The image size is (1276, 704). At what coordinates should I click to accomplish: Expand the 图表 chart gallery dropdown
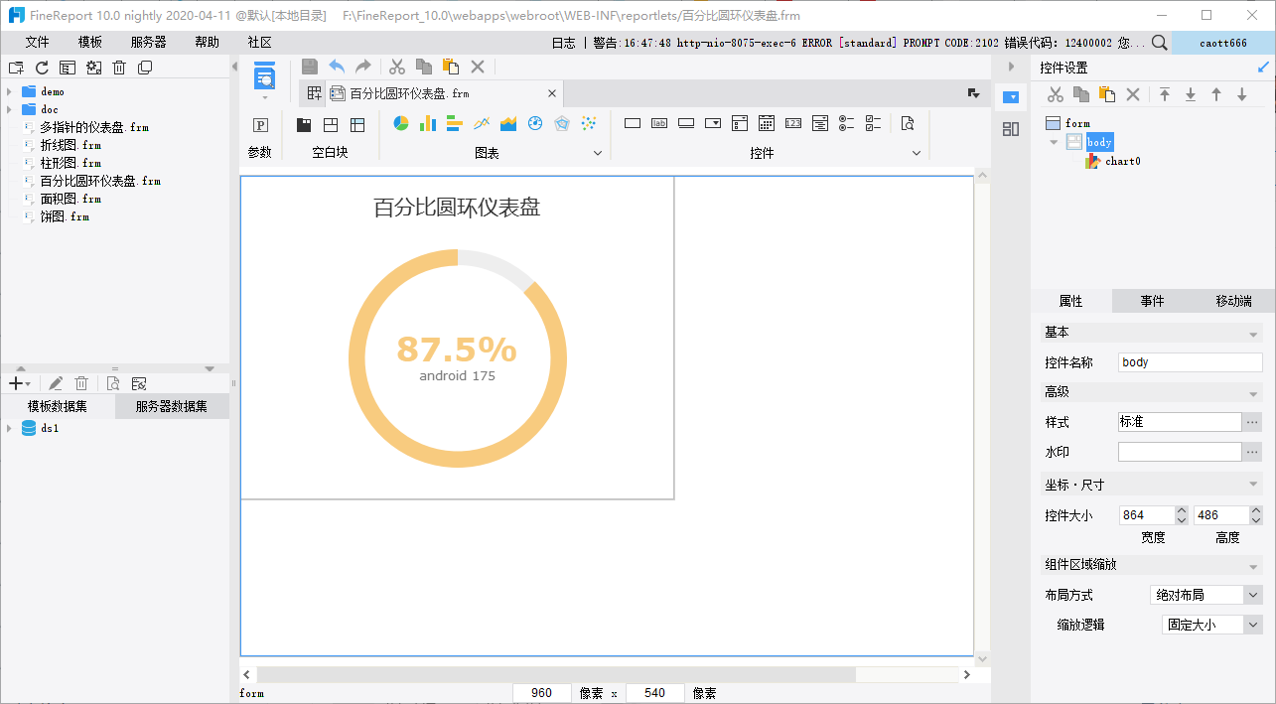click(x=598, y=153)
